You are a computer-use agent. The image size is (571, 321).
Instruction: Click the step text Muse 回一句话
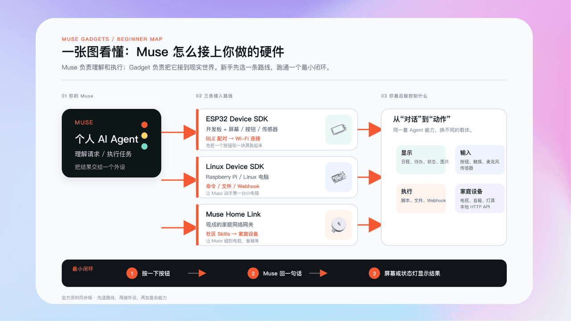(x=282, y=273)
